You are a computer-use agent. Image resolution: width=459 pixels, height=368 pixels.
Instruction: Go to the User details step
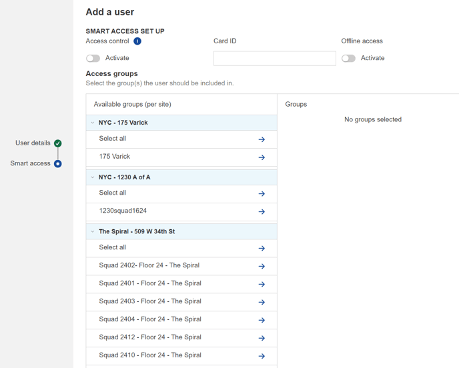coord(33,143)
